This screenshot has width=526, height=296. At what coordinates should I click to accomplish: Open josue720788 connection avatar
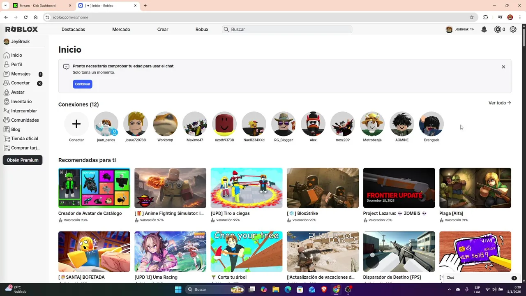tap(136, 124)
